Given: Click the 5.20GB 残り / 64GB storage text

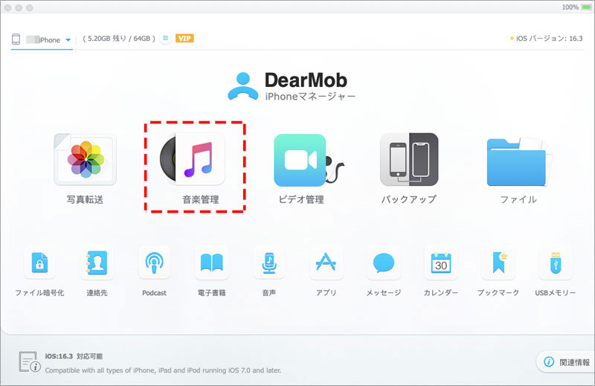Looking at the screenshot, I should (119, 39).
